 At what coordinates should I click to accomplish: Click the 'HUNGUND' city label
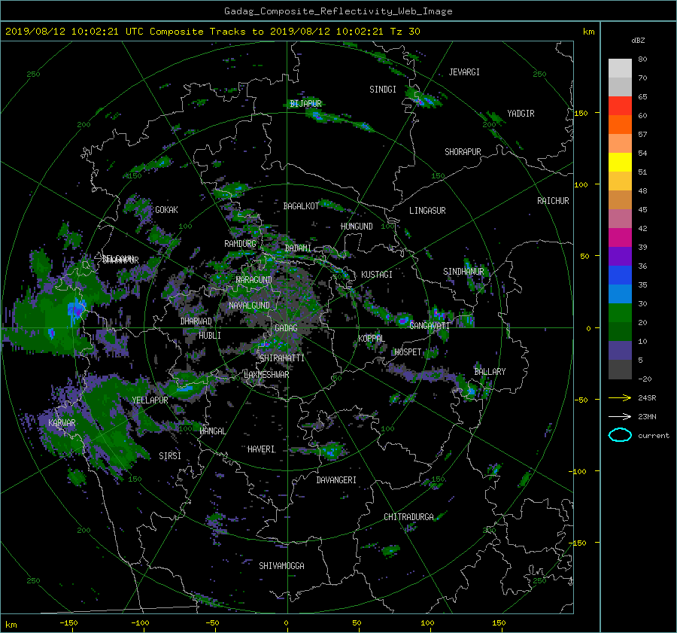357,227
